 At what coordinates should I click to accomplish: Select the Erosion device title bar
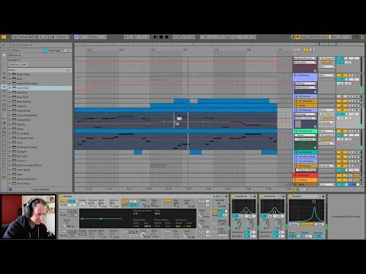(307, 196)
